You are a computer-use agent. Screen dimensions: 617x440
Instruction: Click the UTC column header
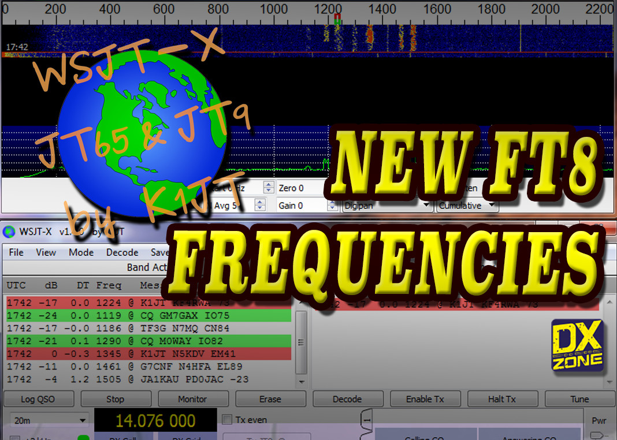click(x=16, y=285)
